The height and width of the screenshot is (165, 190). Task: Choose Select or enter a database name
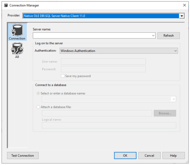tap(39, 93)
